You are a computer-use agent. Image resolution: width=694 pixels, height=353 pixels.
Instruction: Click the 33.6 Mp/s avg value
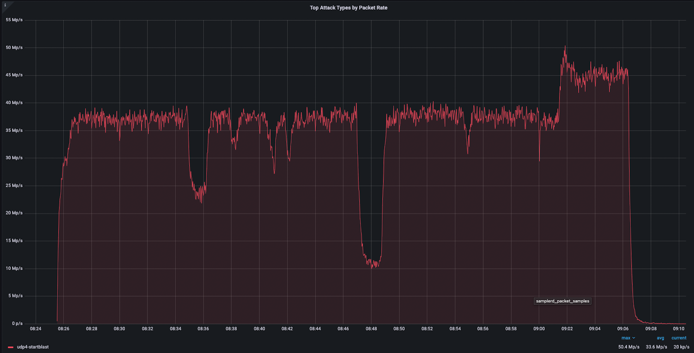click(656, 347)
